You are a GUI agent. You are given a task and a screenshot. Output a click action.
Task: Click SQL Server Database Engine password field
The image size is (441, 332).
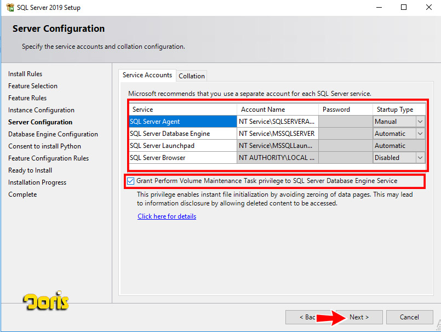pyautogui.click(x=346, y=134)
